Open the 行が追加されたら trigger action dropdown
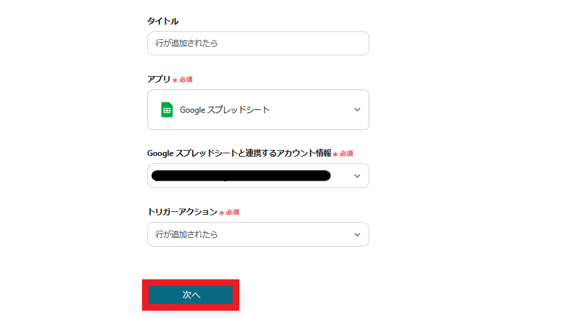This screenshot has height=318, width=578. tap(258, 235)
